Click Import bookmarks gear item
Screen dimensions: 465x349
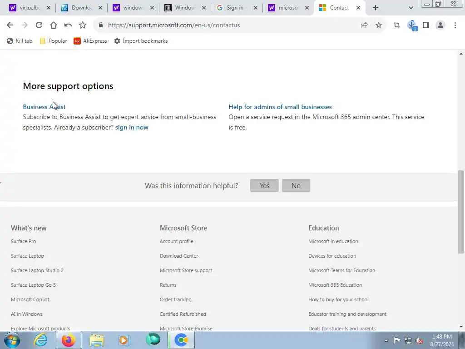point(141,41)
